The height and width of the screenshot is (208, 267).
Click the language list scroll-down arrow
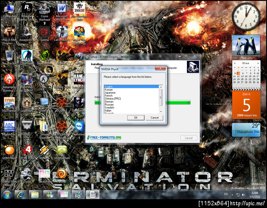(x=161, y=112)
